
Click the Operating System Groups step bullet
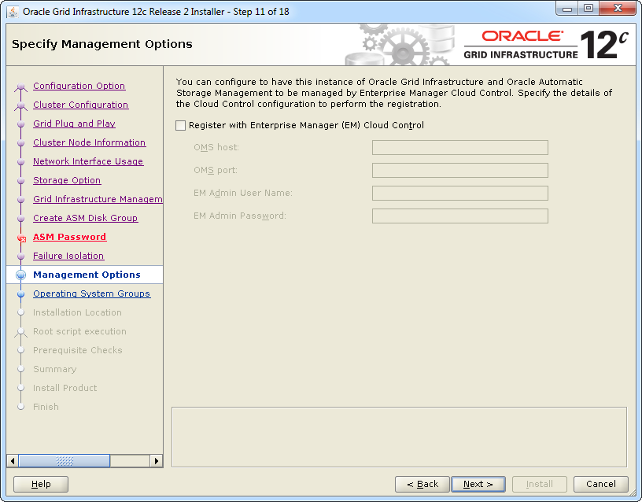tap(21, 293)
